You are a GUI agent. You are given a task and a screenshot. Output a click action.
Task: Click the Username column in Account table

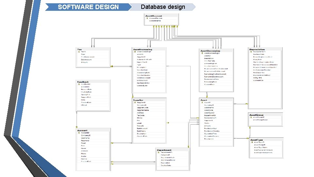click(85, 138)
